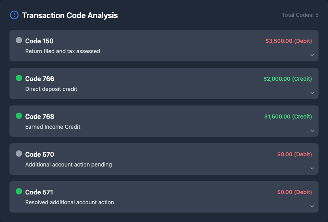Select the Code 766 heading
The image size is (328, 222).
point(40,79)
